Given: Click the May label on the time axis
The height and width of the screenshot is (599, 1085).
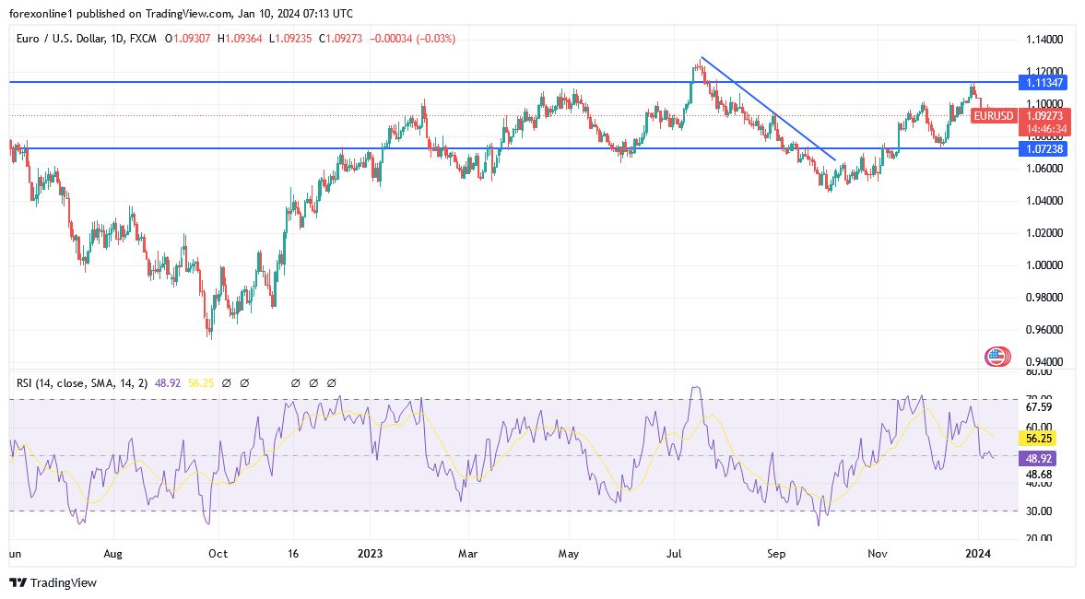Looking at the screenshot, I should (569, 554).
